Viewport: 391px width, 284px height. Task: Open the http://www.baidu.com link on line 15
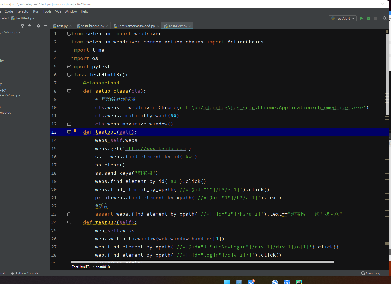(155, 148)
